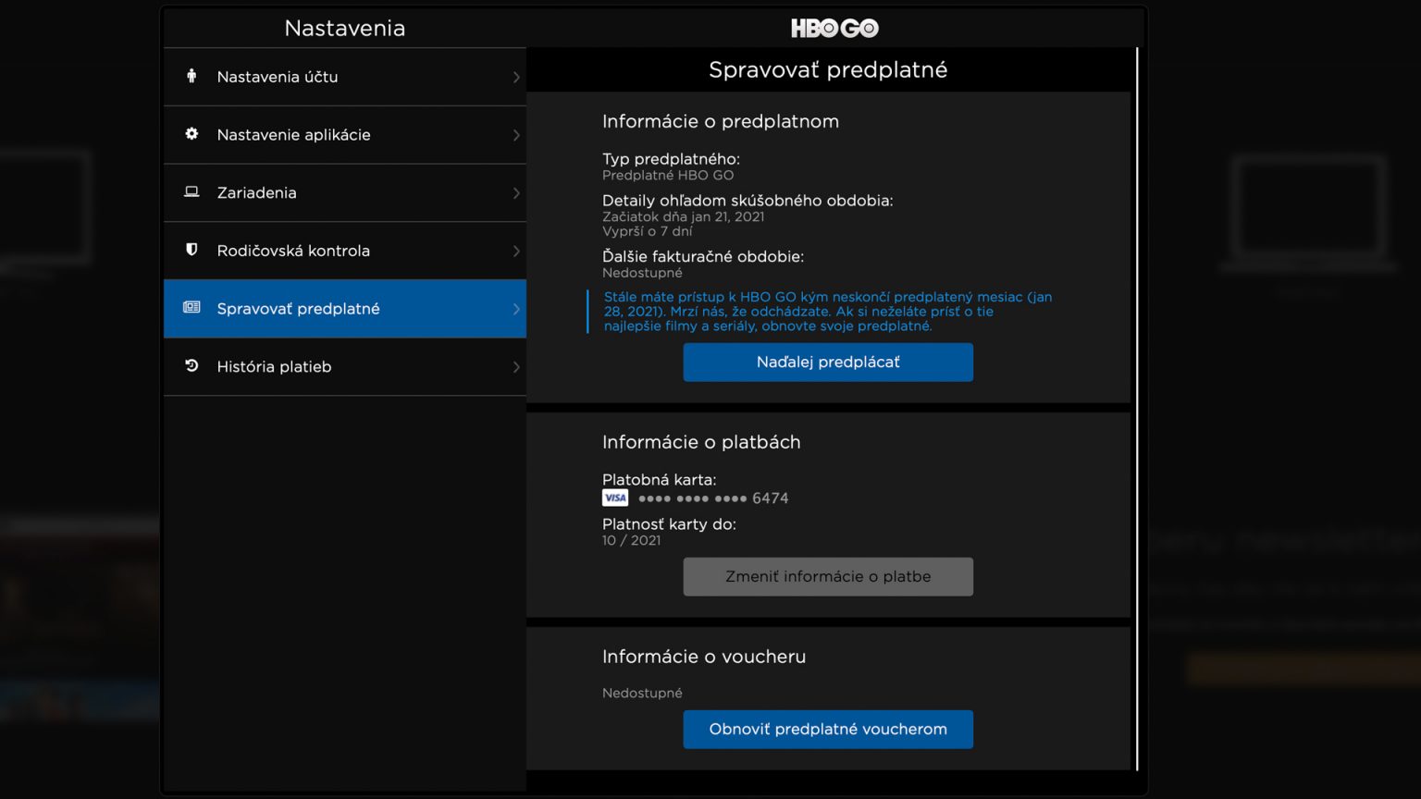
Task: Click the Predplatné HBO GO value
Action: (668, 175)
